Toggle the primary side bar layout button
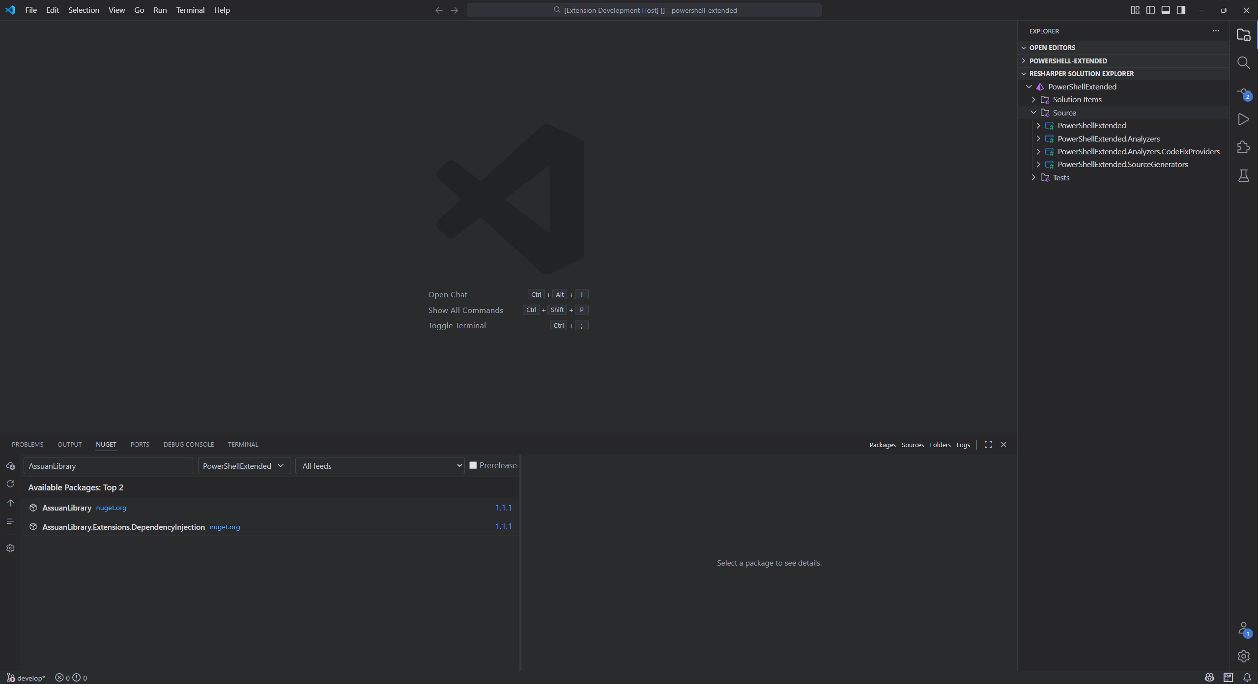Screen dimensions: 1258x684 (x=1150, y=10)
